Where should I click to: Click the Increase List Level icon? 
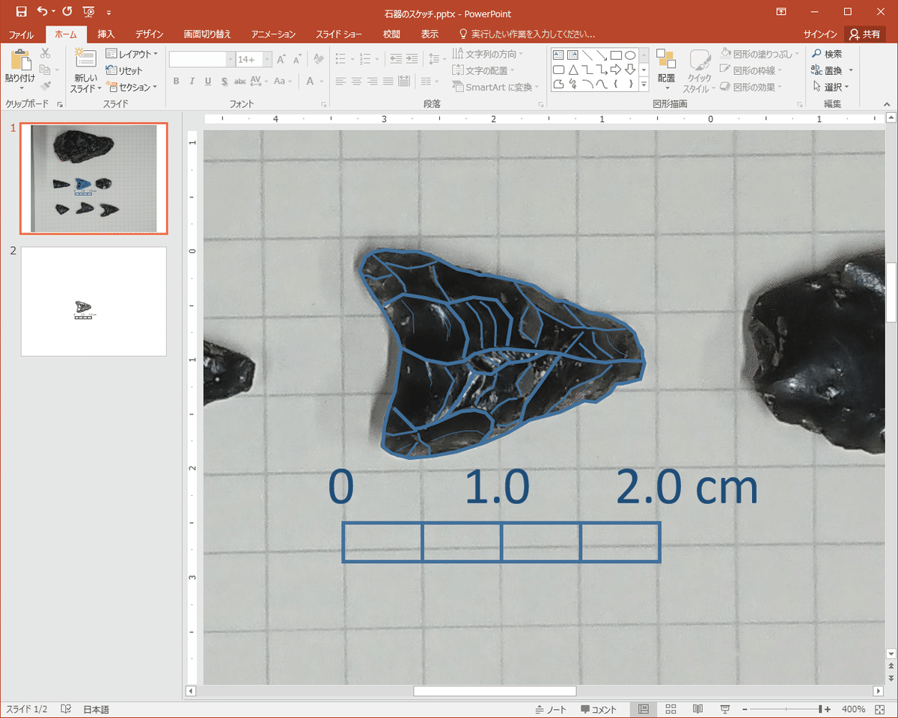(412, 59)
